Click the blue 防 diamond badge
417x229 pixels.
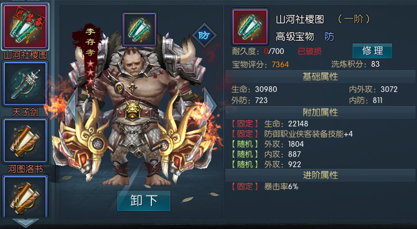pos(204,35)
